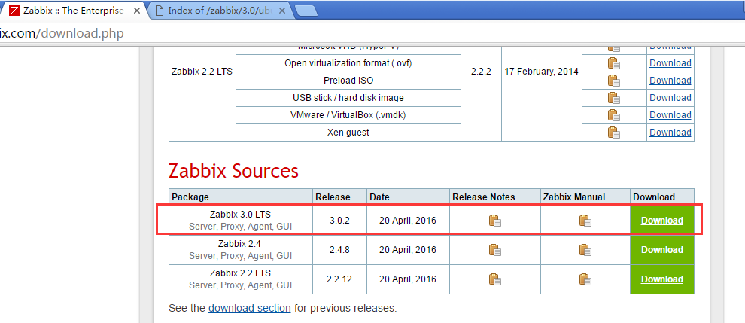Image resolution: width=745 pixels, height=323 pixels.
Task: Click green Download button for Zabbix 2.4
Action: pyautogui.click(x=662, y=250)
